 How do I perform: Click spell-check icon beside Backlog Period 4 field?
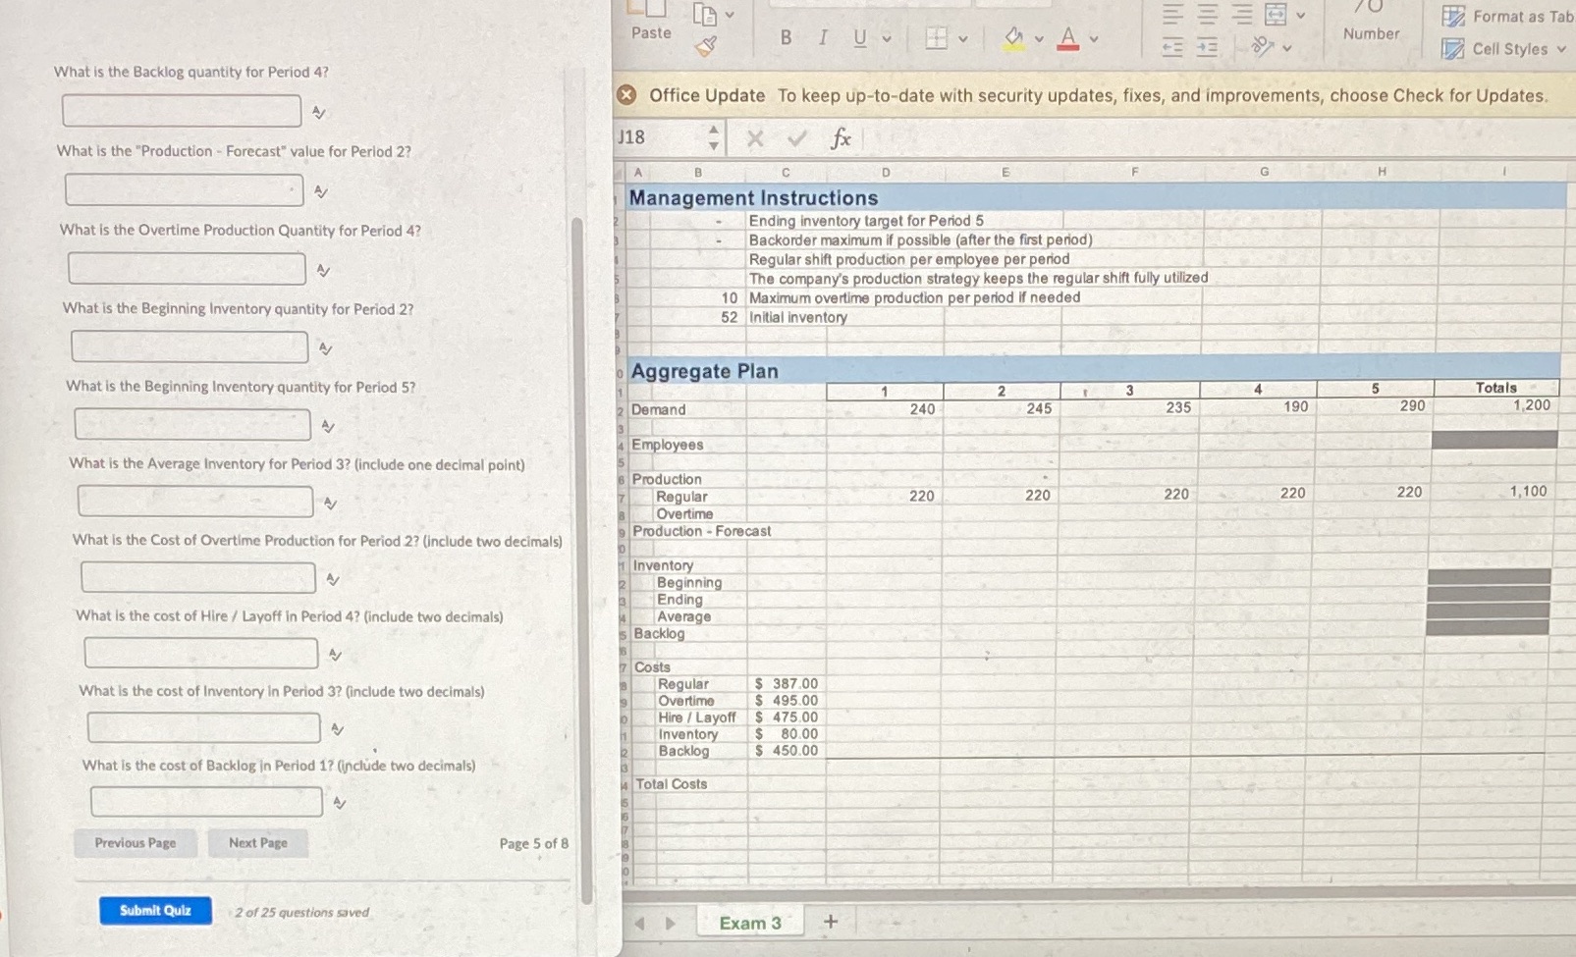[x=319, y=113]
